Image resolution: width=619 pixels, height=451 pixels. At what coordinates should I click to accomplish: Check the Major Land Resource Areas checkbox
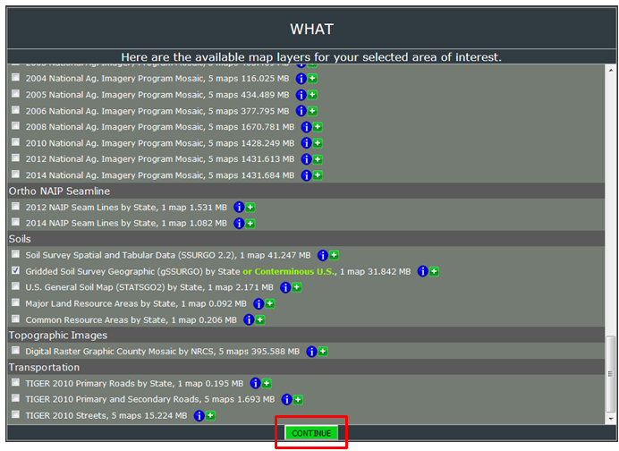point(15,302)
